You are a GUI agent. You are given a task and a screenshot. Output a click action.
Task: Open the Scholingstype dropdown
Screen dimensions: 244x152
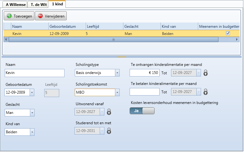[117, 73]
